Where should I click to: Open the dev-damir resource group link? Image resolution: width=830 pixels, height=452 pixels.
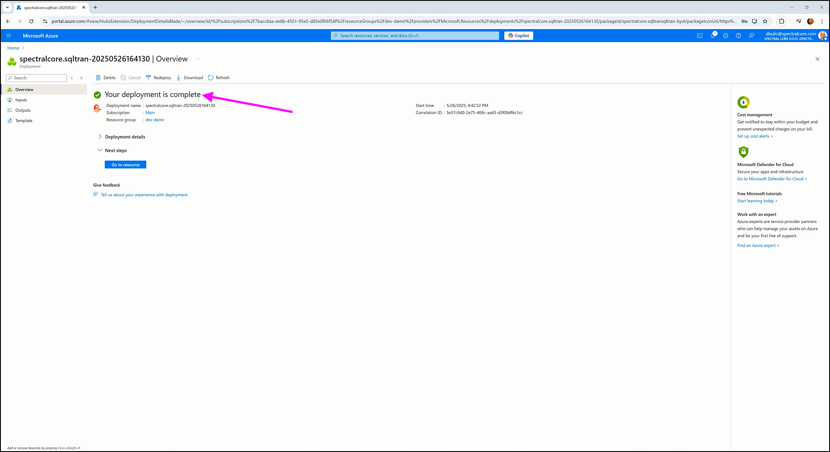[155, 120]
